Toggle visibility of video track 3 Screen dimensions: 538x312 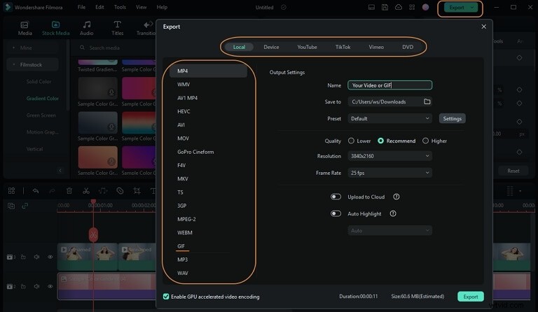[50, 257]
